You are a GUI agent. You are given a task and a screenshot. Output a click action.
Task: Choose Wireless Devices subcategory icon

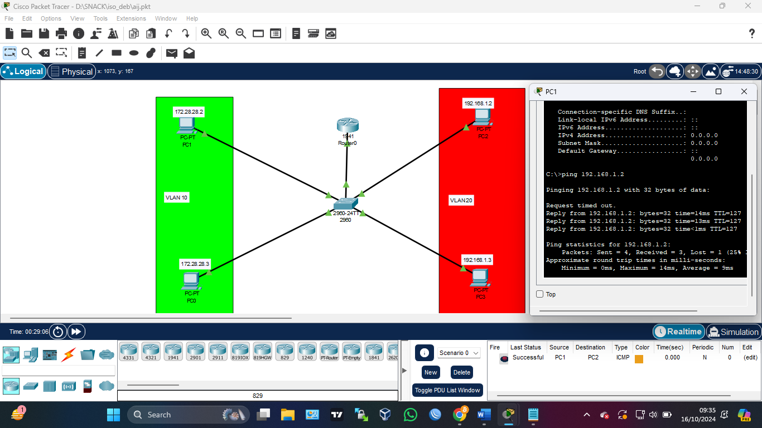(x=69, y=386)
